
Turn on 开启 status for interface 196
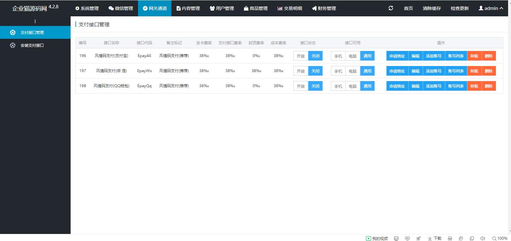[300, 56]
